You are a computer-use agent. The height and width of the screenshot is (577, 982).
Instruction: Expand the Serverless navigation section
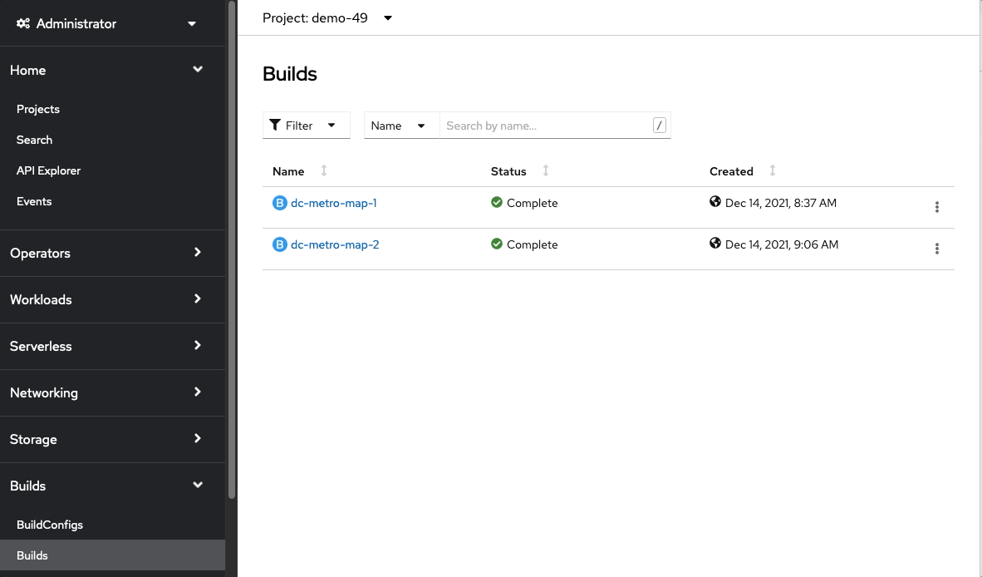113,346
